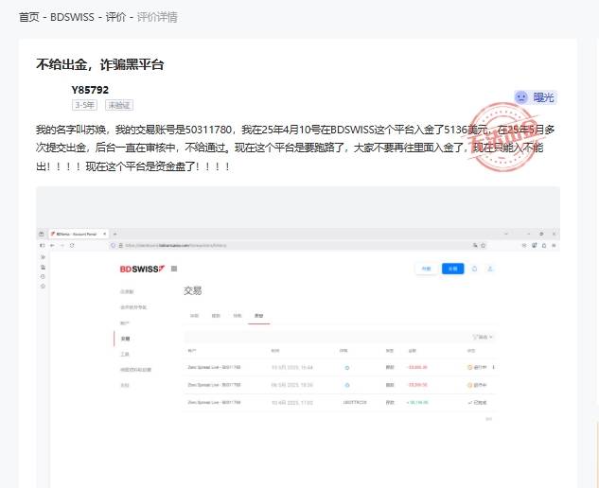This screenshot has height=488, width=599.
Task: Click the hamburger menu icon beside the BDSWISS logo
Action: (174, 269)
